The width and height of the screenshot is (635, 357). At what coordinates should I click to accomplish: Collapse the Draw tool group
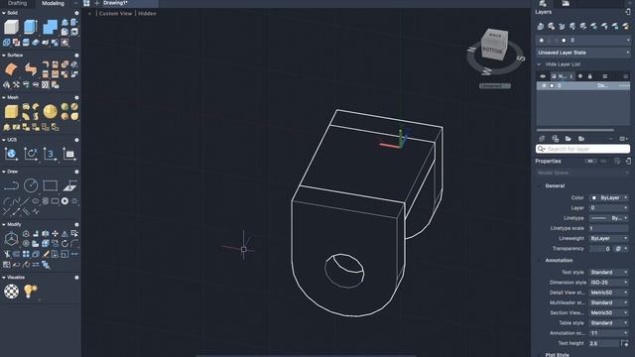(x=4, y=172)
